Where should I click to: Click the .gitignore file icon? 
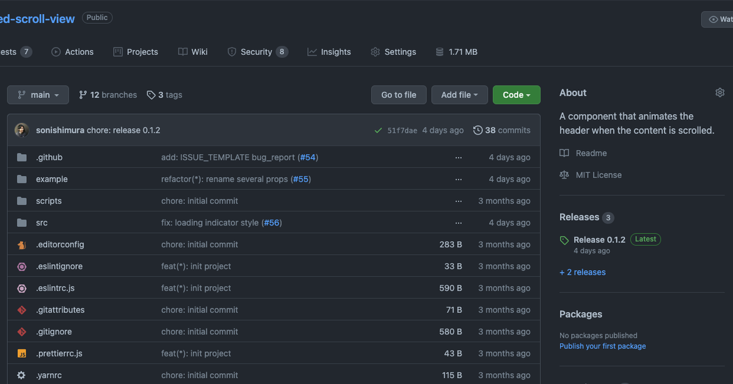(x=22, y=332)
